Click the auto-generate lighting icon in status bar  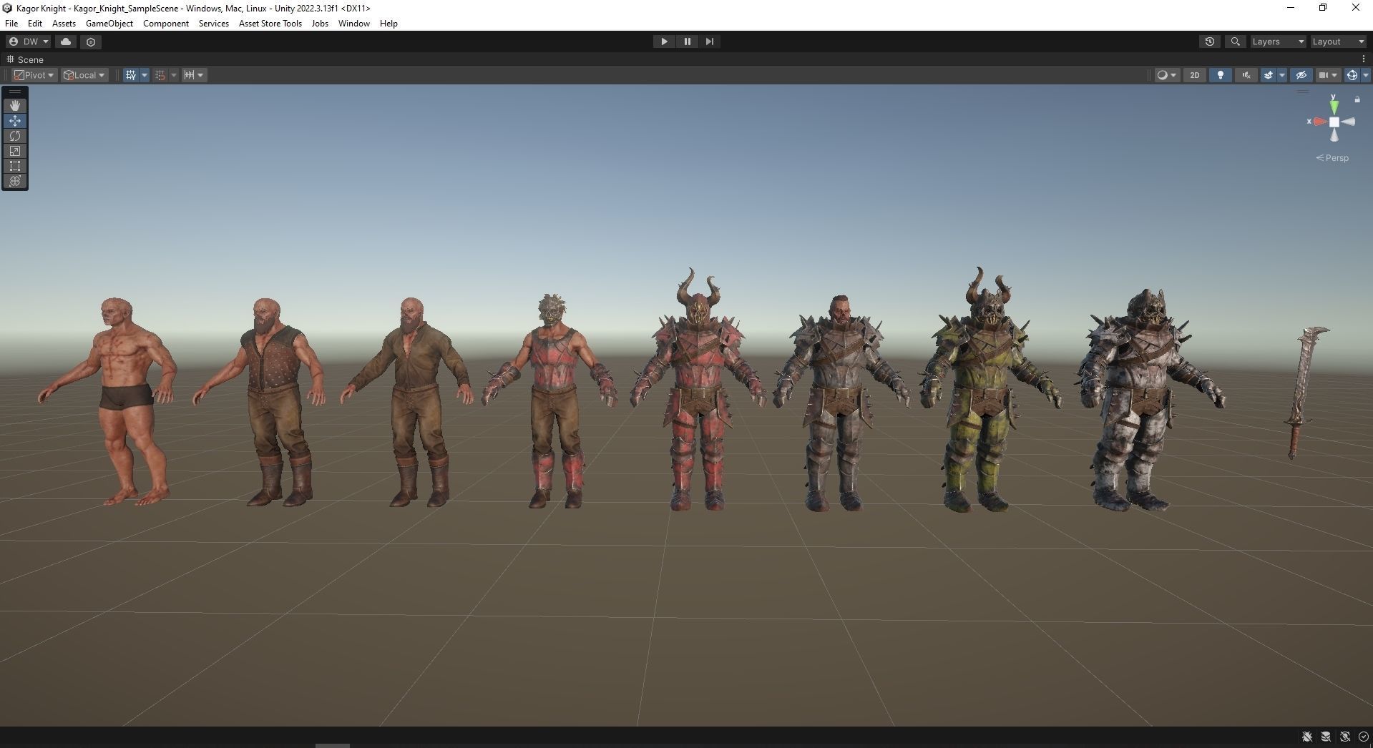(1345, 737)
